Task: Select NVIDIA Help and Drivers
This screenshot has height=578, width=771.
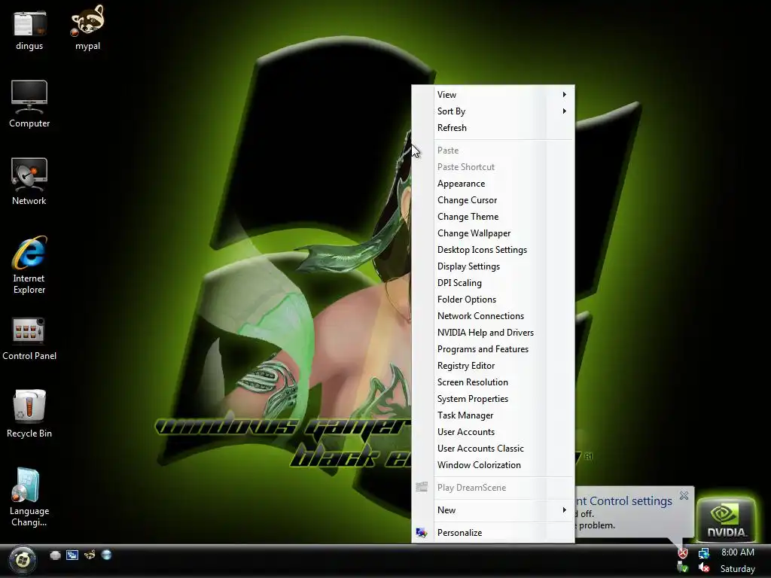Action: (492, 333)
